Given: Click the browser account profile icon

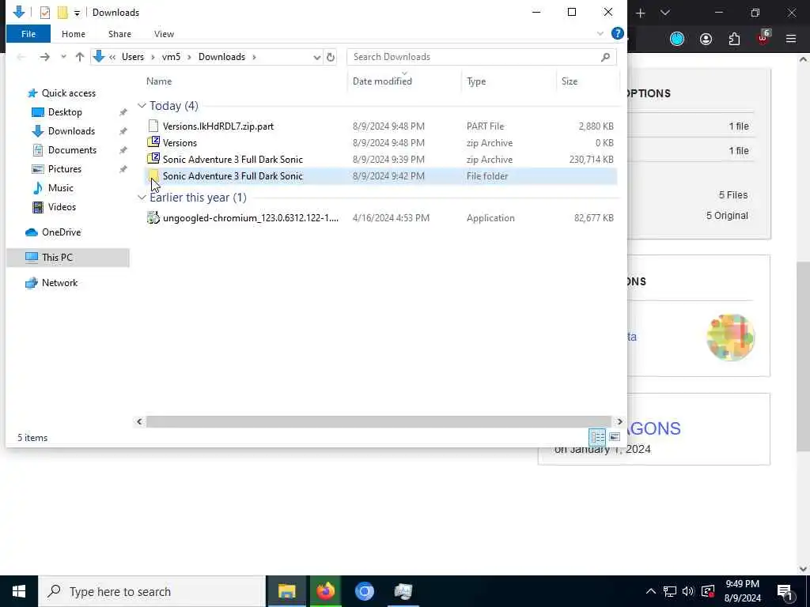Looking at the screenshot, I should [706, 40].
